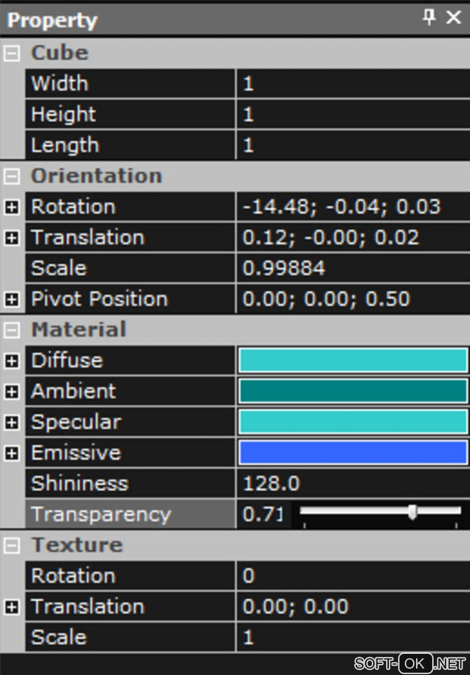Click the Transparency slider handle

[x=412, y=511]
